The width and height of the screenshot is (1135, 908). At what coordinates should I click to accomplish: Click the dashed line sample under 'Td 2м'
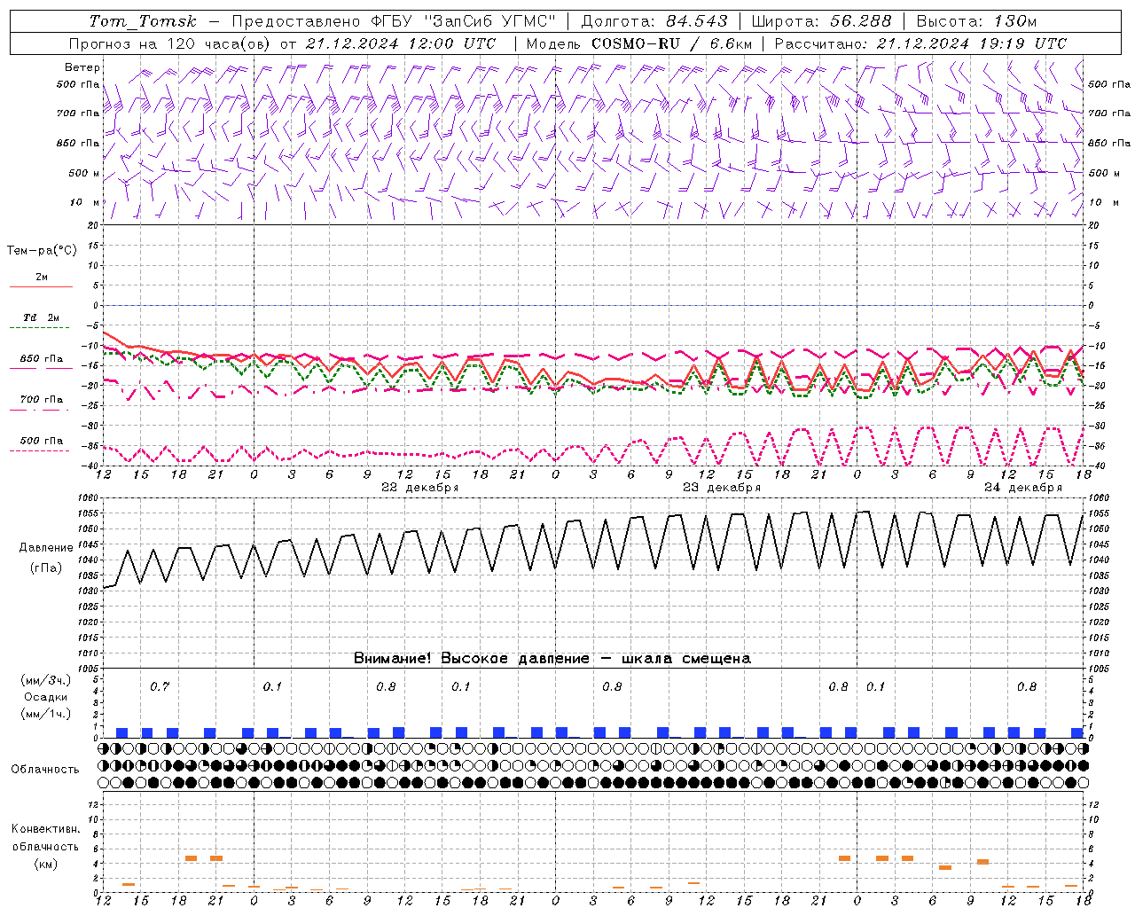[41, 327]
